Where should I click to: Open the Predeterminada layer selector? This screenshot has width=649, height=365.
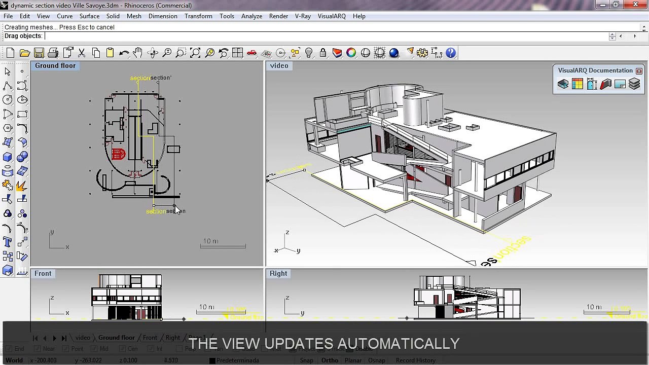click(x=238, y=360)
